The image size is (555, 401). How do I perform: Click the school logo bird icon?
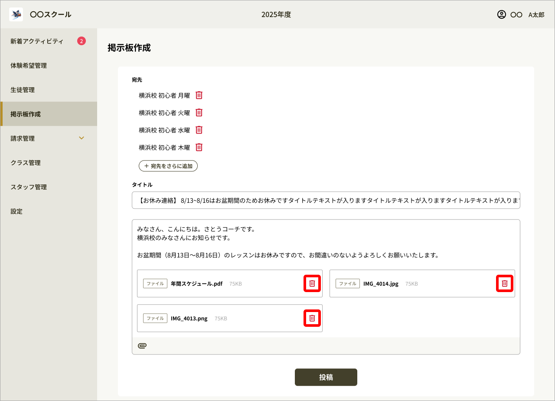click(16, 14)
